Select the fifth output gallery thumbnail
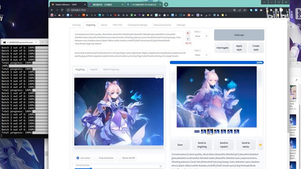 pos(223,131)
